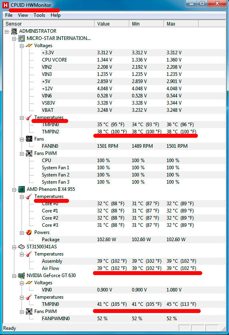Click the Value column header
The image size is (229, 335).
[112, 24]
